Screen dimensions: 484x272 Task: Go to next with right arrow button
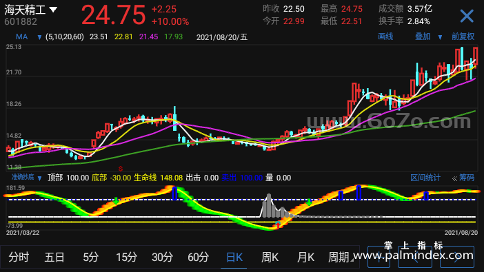click(x=457, y=257)
